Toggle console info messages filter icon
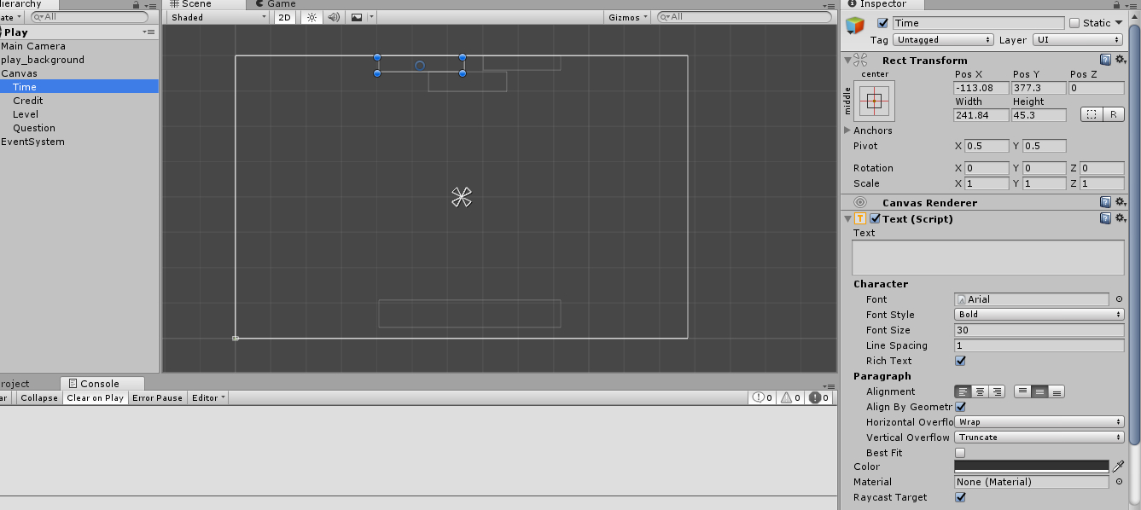 pyautogui.click(x=762, y=398)
